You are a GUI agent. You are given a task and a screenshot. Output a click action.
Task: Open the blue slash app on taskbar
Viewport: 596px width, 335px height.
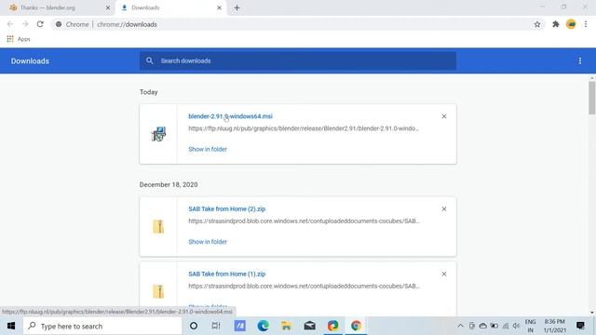click(x=240, y=326)
